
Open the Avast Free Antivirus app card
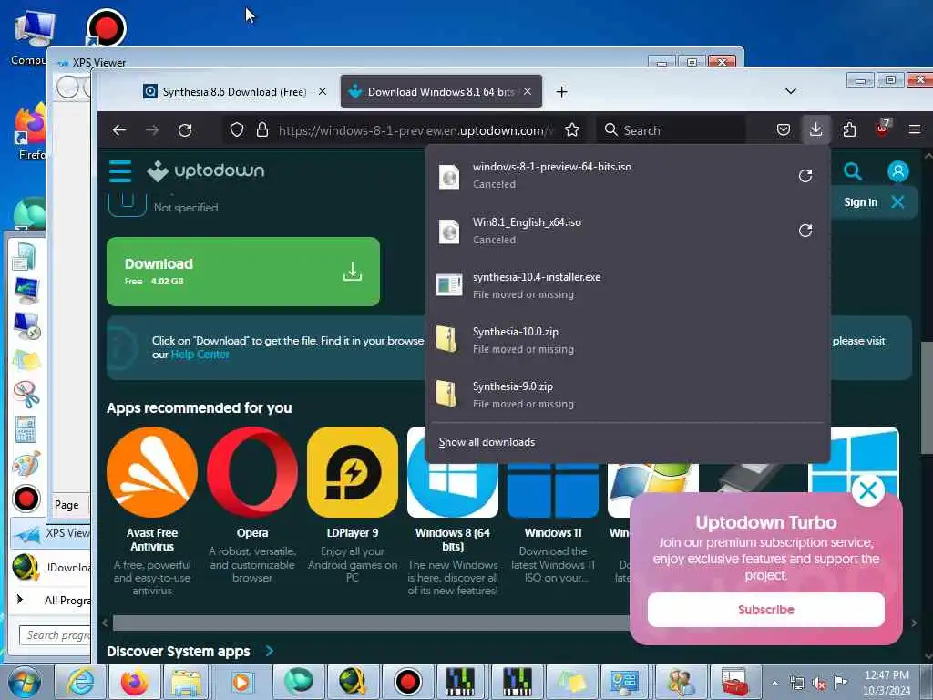tap(152, 510)
